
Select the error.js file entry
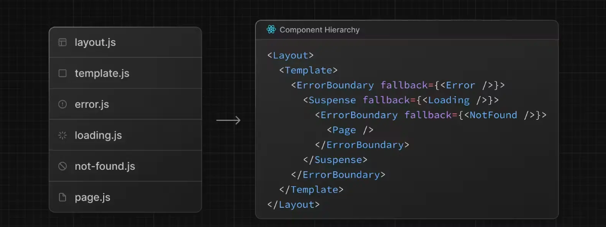coord(125,104)
